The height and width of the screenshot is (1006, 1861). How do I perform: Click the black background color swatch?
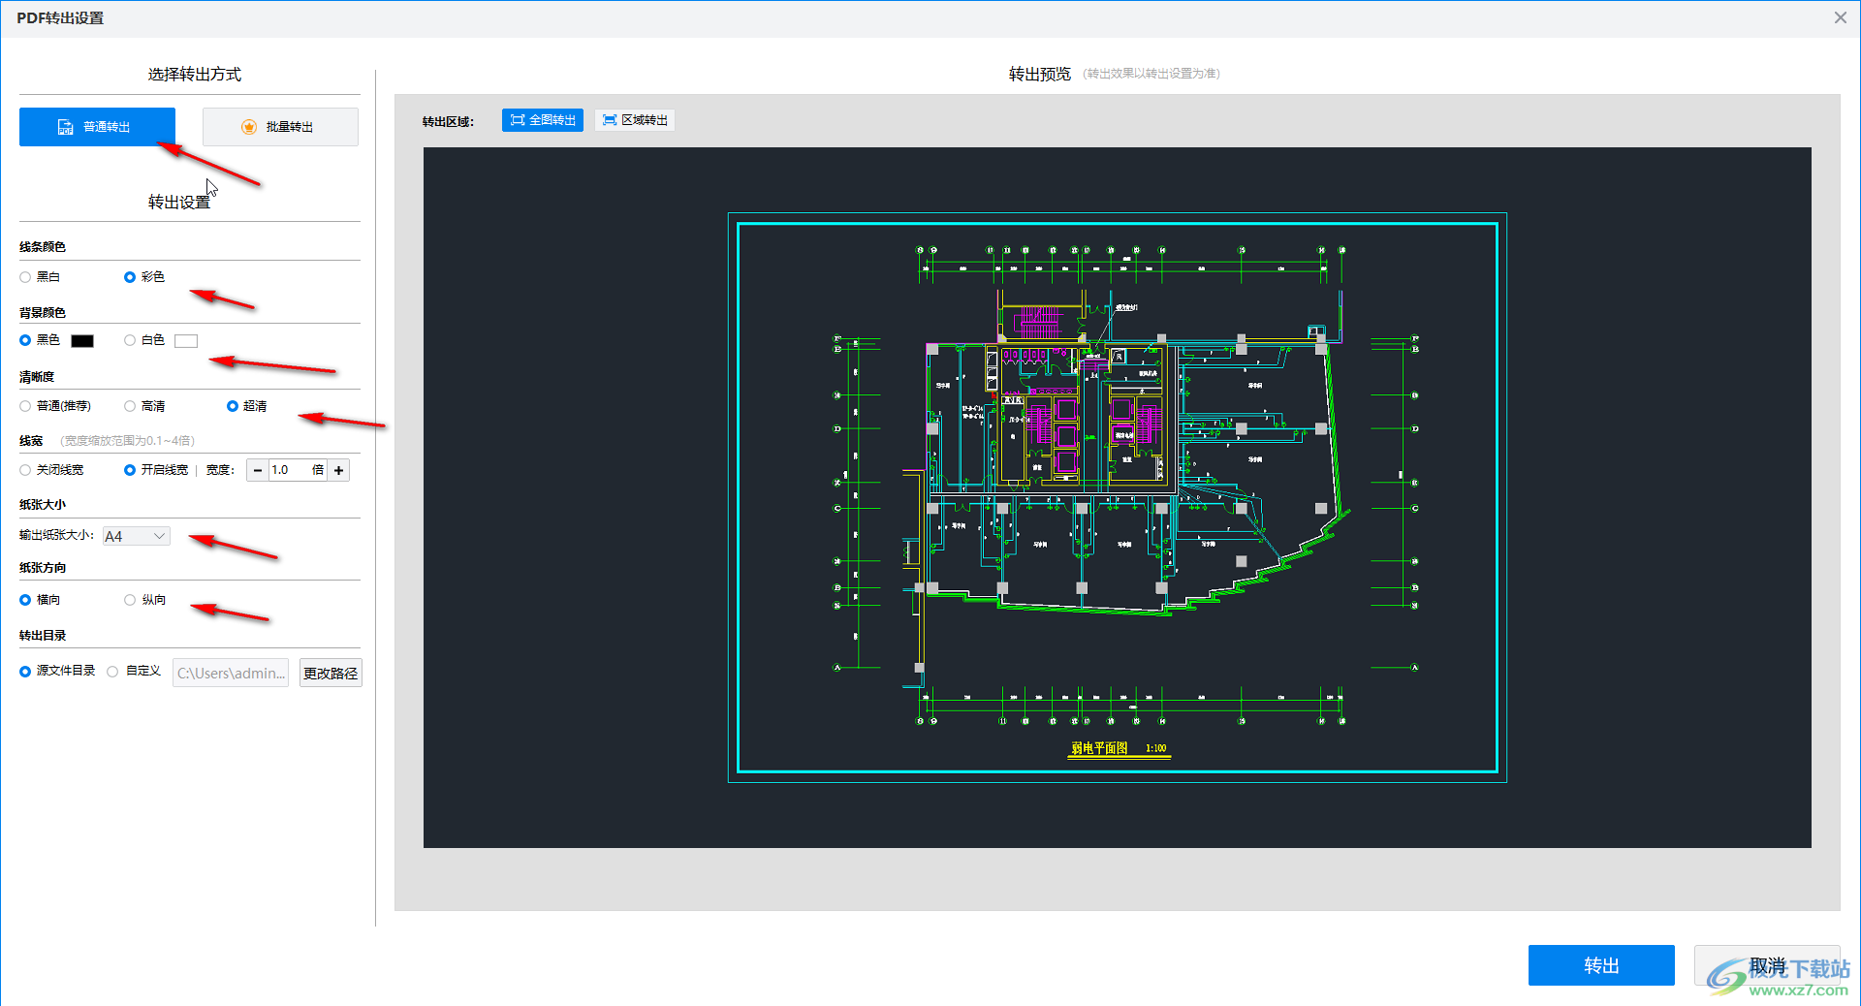[82, 341]
